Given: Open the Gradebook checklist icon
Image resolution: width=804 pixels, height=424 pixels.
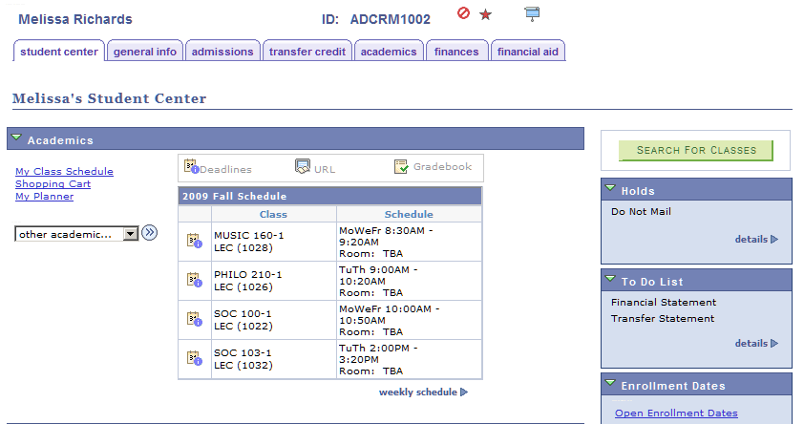Looking at the screenshot, I should [401, 166].
